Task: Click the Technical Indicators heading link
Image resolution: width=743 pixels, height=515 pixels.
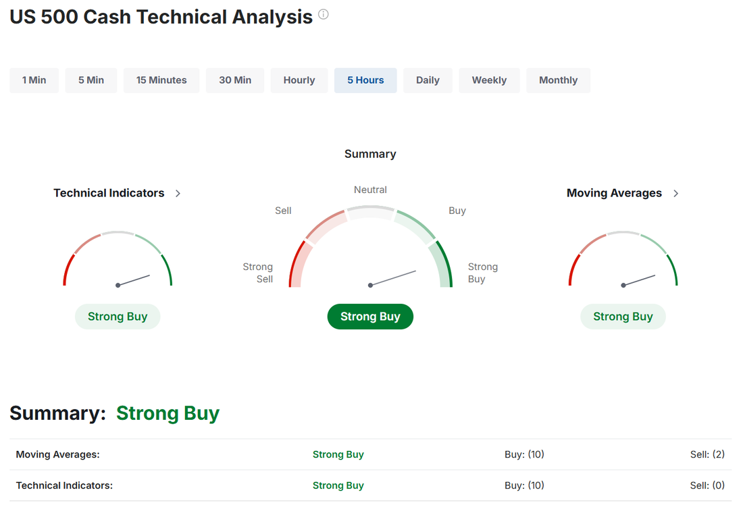Action: pyautogui.click(x=109, y=193)
